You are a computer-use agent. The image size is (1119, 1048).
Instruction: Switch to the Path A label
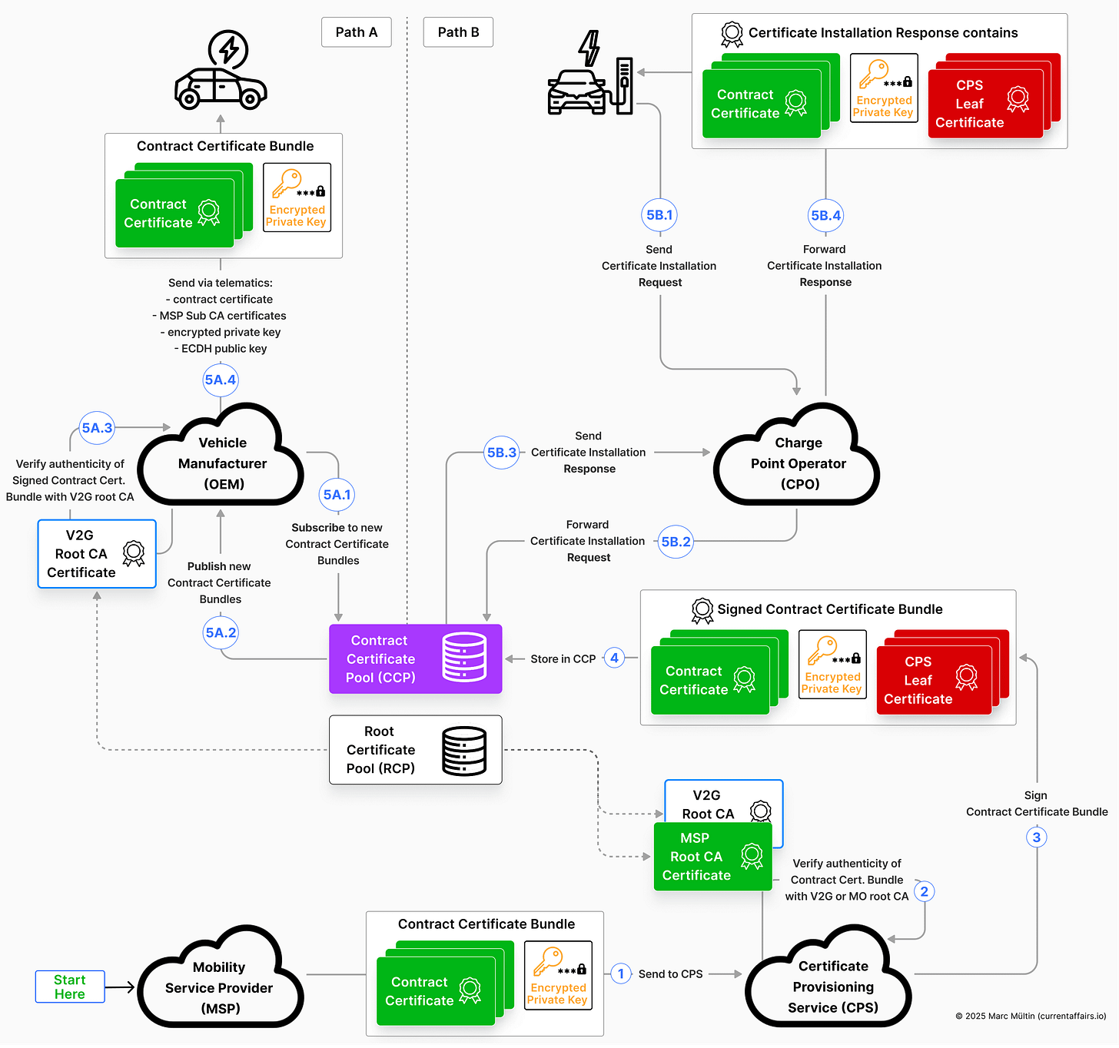pos(356,32)
